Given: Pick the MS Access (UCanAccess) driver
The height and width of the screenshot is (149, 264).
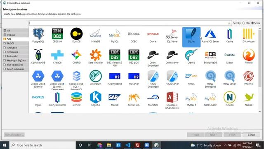Looking at the screenshot, I should pos(172,100).
